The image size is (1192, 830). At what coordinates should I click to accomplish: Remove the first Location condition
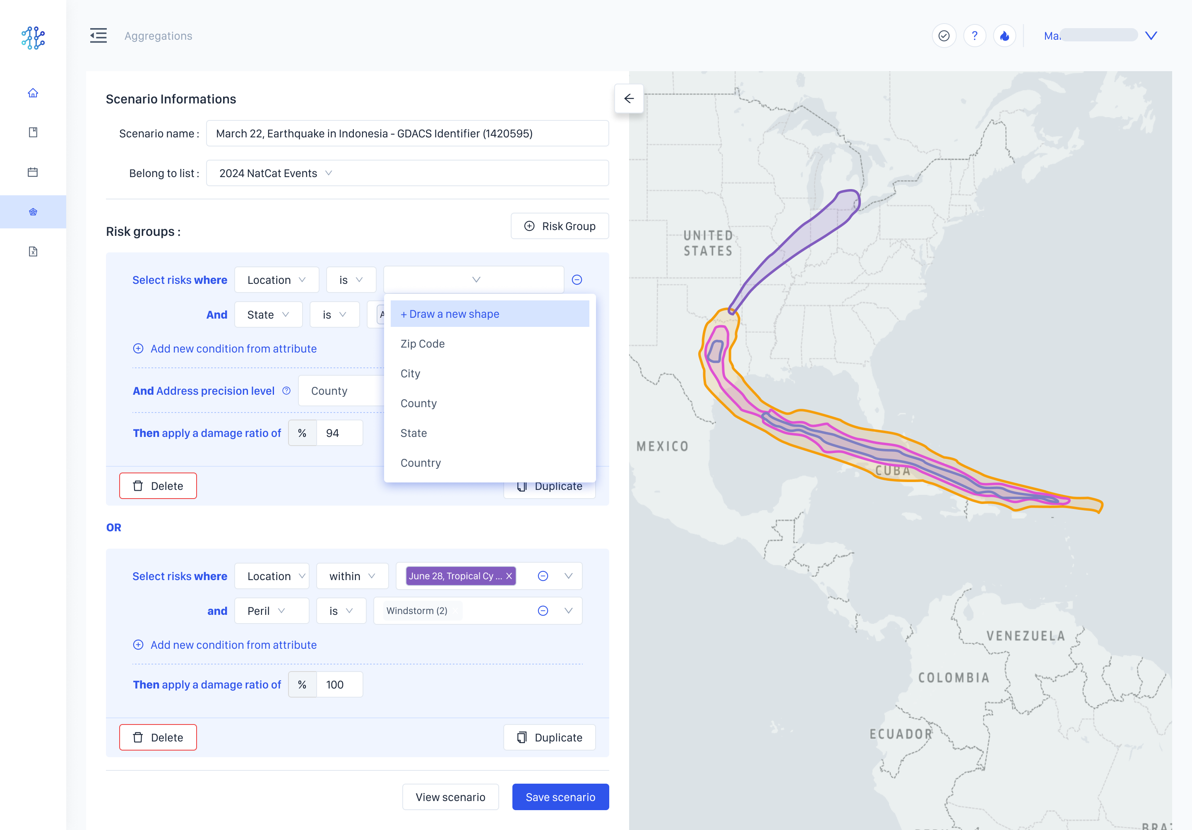click(576, 280)
